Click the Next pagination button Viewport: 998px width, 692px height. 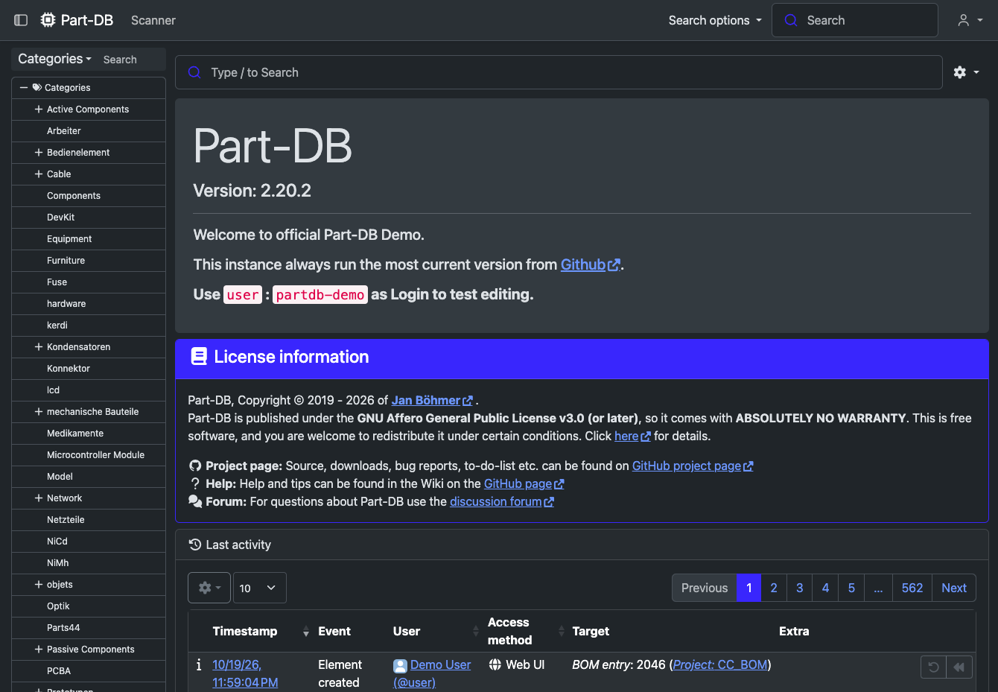pos(954,588)
